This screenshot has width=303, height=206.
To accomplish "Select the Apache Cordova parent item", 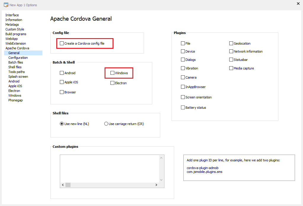I will 17,48.
